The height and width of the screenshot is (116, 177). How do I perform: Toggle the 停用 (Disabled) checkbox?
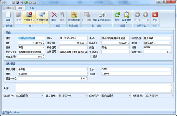91,57
